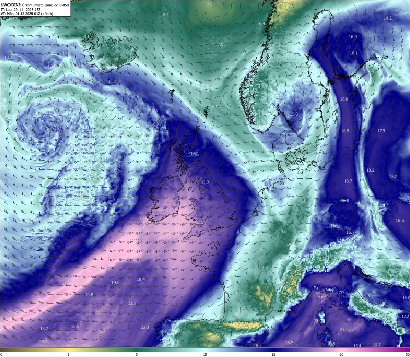Click the 19.8 value over the Atlantic
This screenshot has width=410, height=357.
(x=89, y=295)
